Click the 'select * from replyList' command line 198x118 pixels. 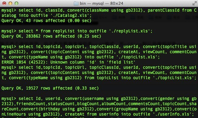(x=77, y=31)
